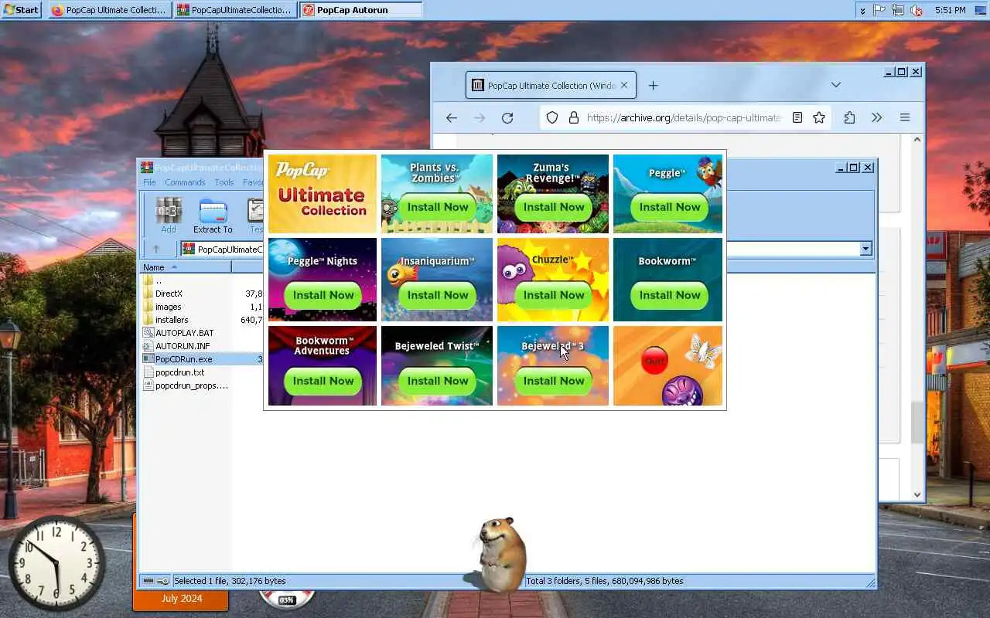The width and height of the screenshot is (990, 618).
Task: Click the Action Center flag icon
Action: click(x=879, y=10)
